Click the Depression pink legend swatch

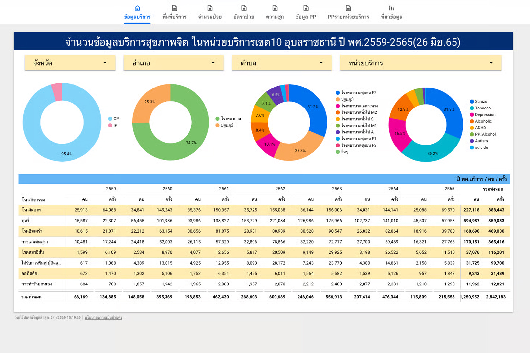(472, 115)
